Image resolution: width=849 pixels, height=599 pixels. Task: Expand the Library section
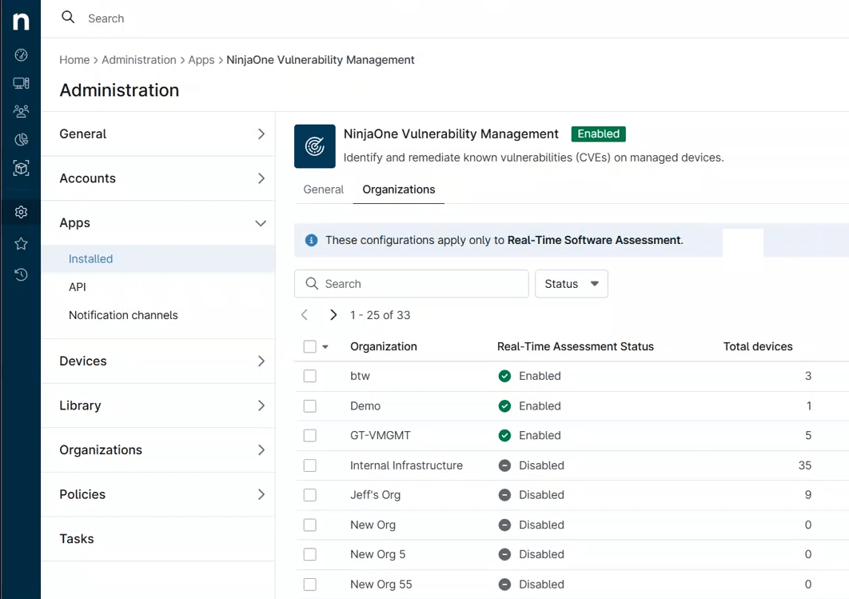[158, 405]
